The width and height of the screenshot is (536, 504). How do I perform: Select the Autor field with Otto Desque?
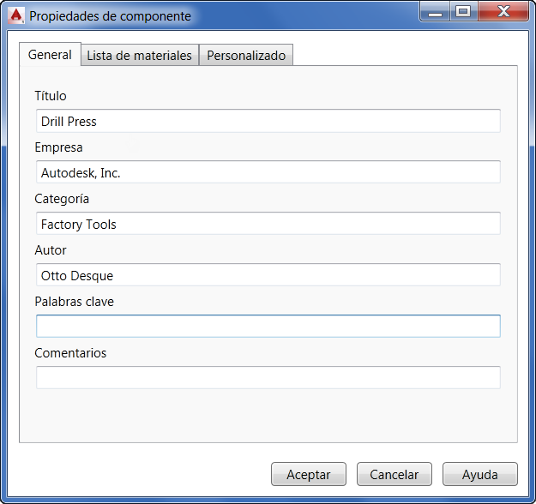tap(268, 275)
